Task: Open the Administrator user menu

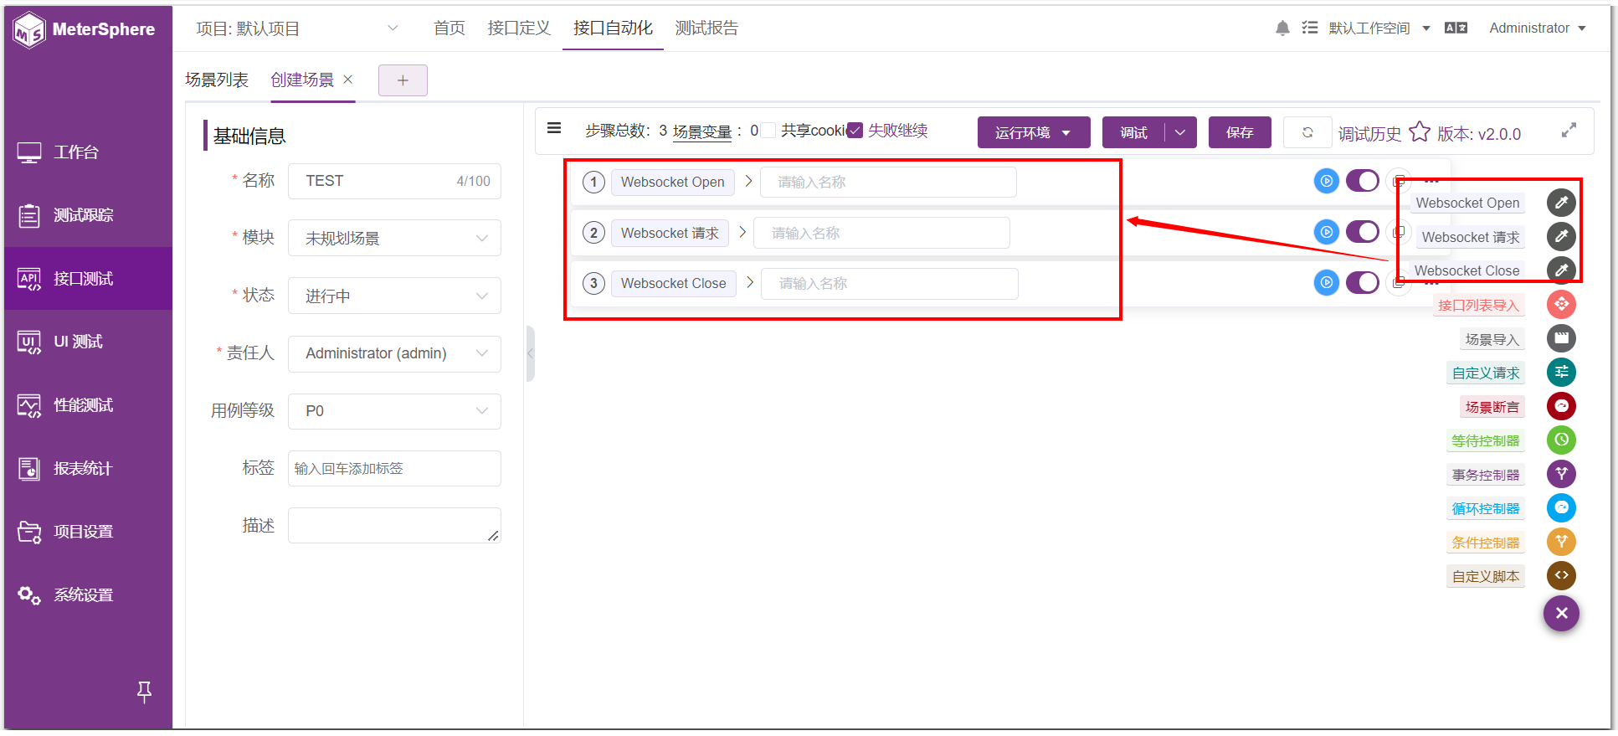Action: click(1538, 28)
